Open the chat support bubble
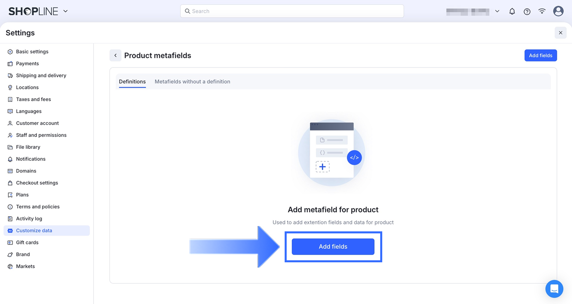This screenshot has width=572, height=304. 554,289
